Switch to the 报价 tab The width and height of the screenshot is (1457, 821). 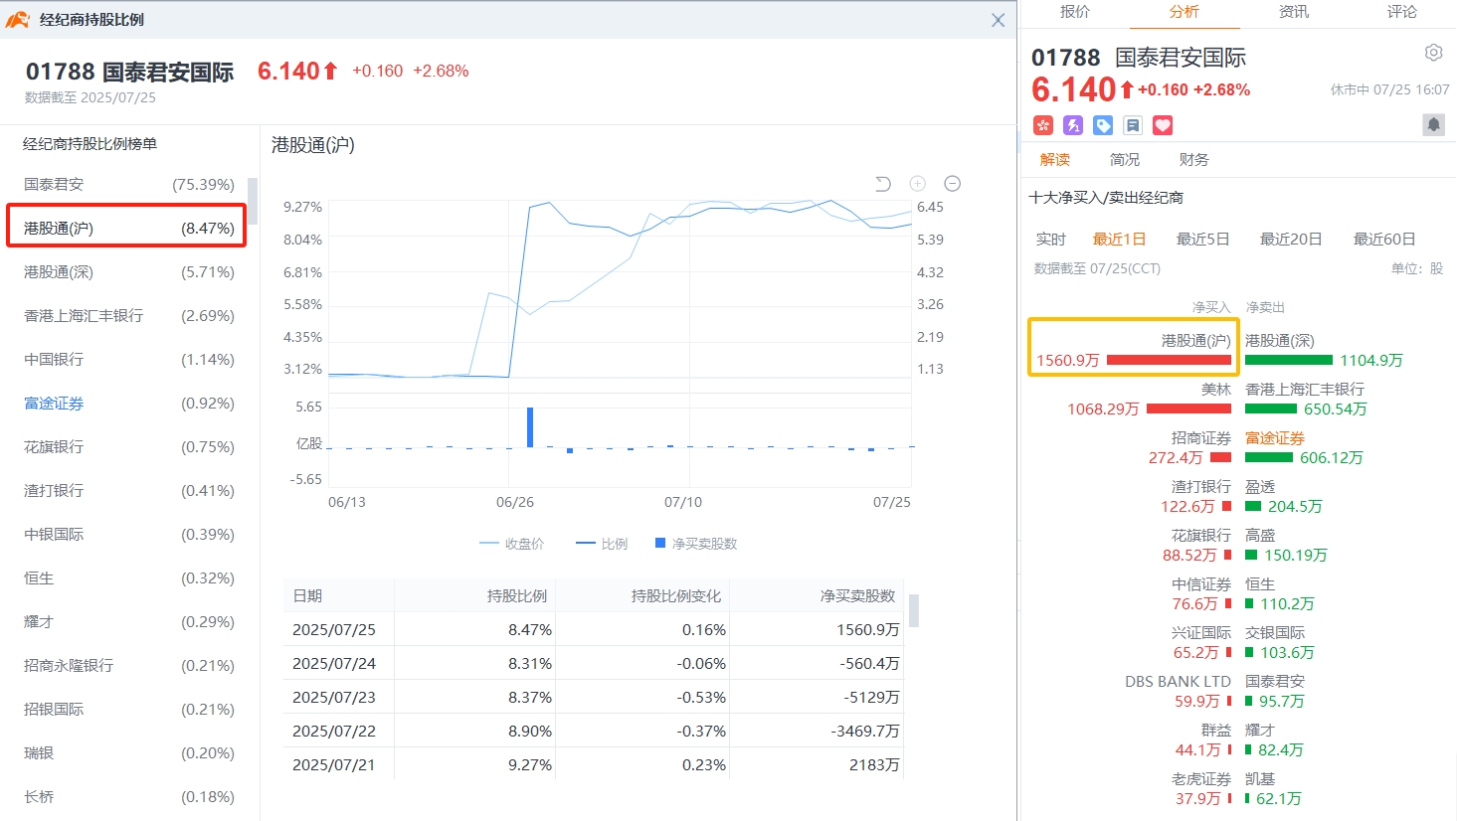tap(1075, 12)
